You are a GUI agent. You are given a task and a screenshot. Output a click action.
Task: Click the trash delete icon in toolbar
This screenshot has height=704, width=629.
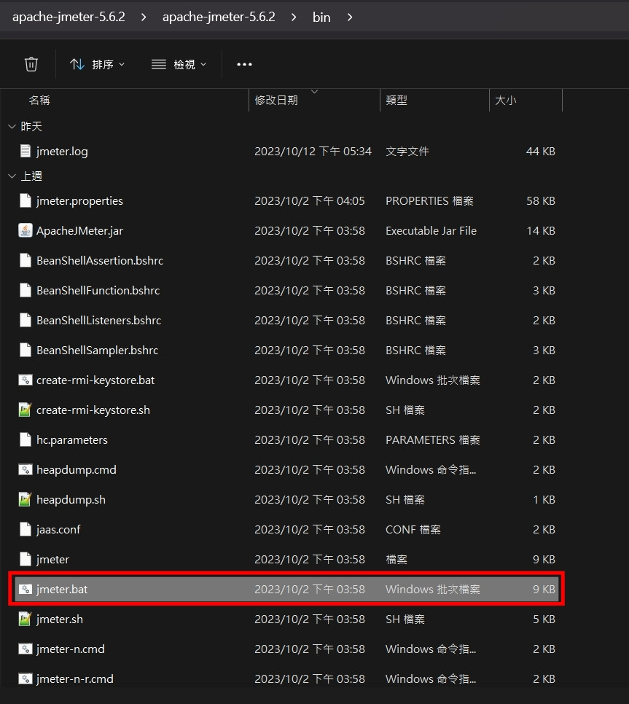point(31,64)
